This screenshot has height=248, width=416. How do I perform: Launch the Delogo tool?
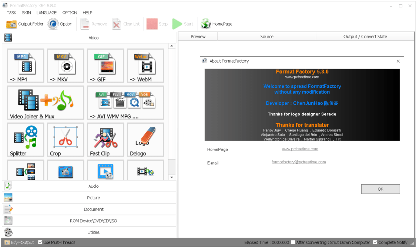pyautogui.click(x=145, y=140)
